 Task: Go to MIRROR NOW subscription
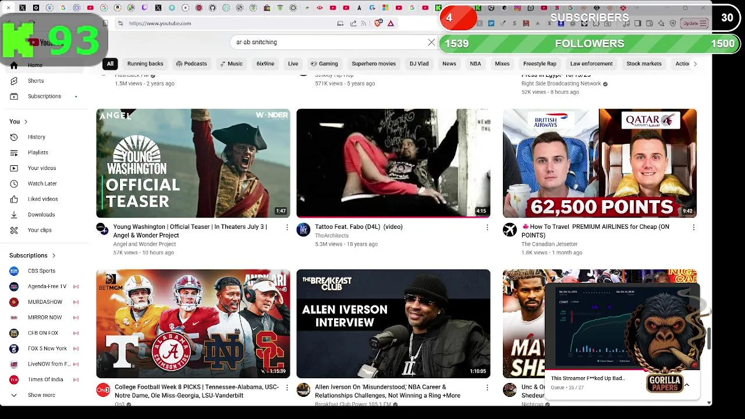pos(44,318)
